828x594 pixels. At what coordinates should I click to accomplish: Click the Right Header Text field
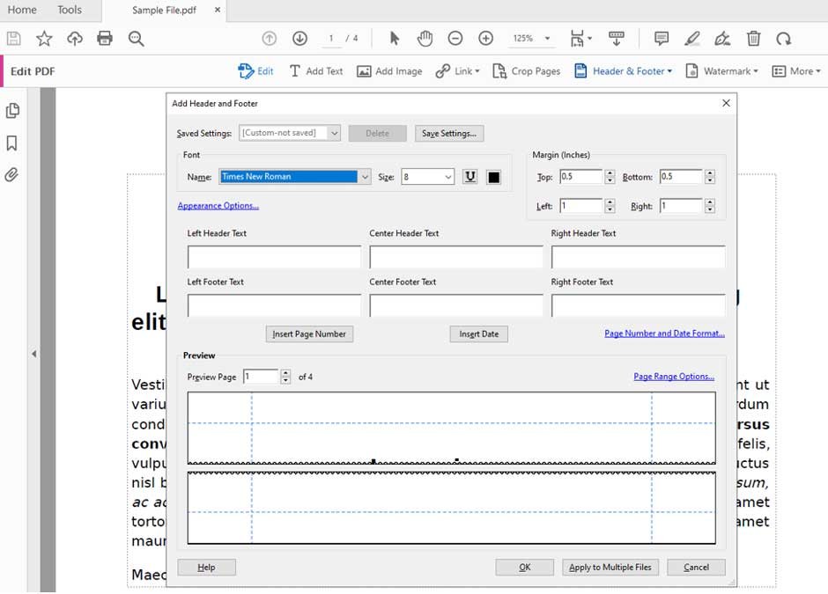click(638, 257)
